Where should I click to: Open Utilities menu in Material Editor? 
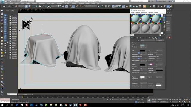tap(156, 12)
